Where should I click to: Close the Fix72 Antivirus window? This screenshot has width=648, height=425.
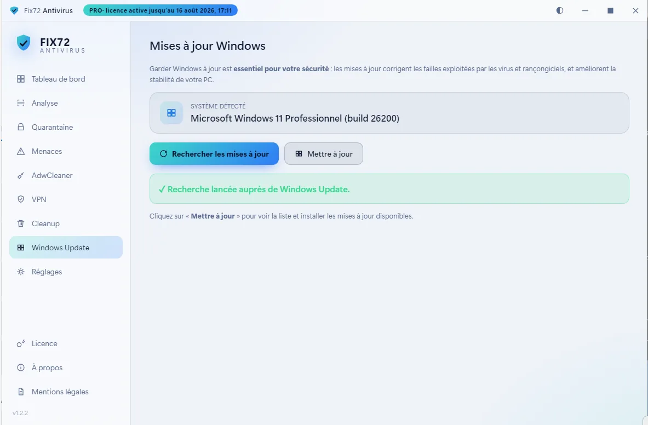point(635,10)
